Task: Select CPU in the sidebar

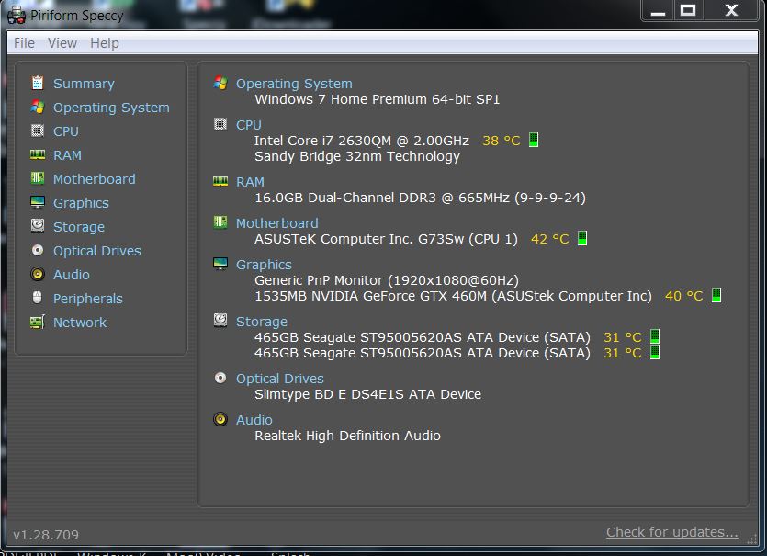Action: [65, 131]
